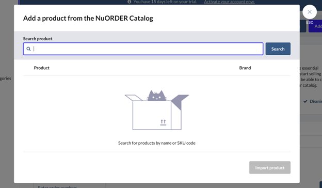Viewport: 322px width, 188px height.
Task: Click the Product column header
Action: coord(42,68)
